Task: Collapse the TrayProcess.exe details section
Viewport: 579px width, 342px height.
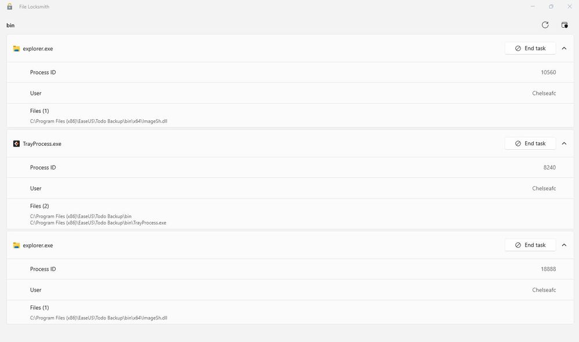Action: click(564, 144)
